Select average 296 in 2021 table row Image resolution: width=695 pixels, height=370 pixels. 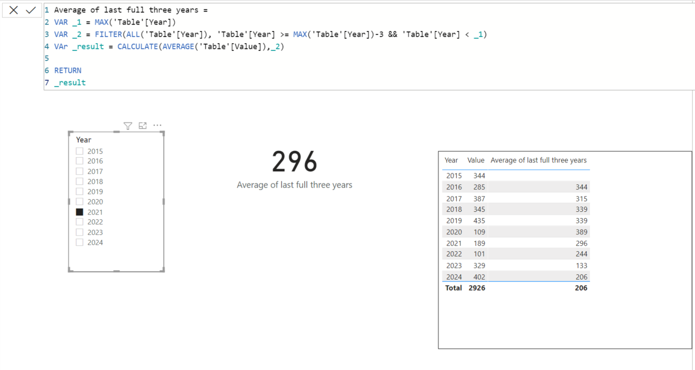(x=581, y=243)
